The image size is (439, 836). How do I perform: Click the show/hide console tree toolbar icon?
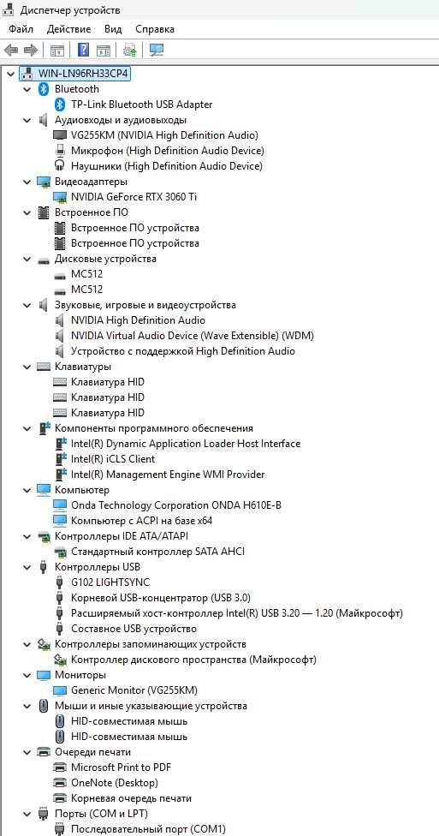click(57, 51)
